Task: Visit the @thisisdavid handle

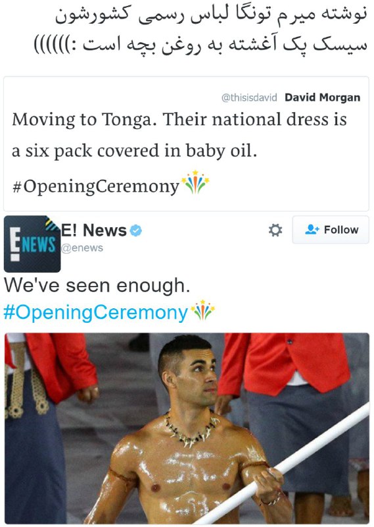Action: pos(249,97)
